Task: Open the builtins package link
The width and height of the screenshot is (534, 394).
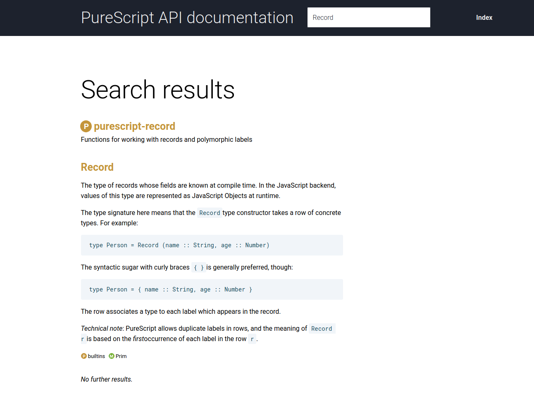Action: tap(96, 356)
